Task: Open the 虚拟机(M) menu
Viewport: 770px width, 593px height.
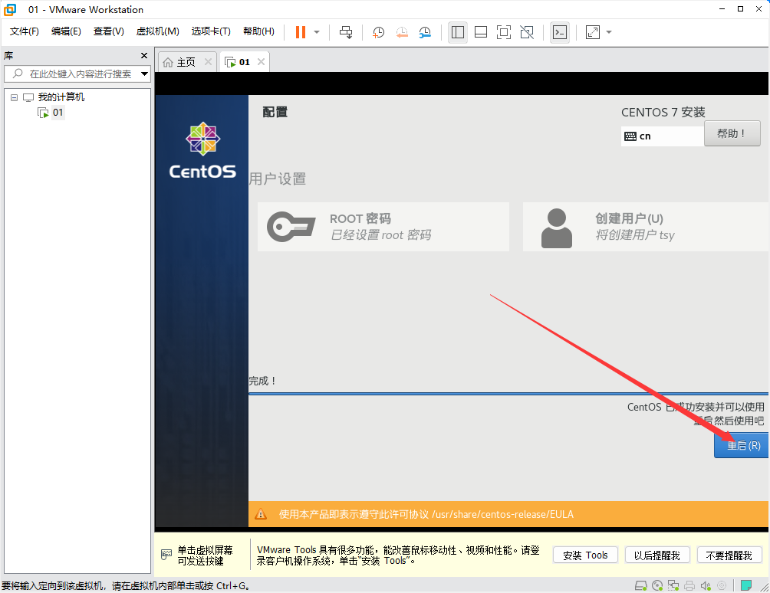Action: (x=158, y=31)
